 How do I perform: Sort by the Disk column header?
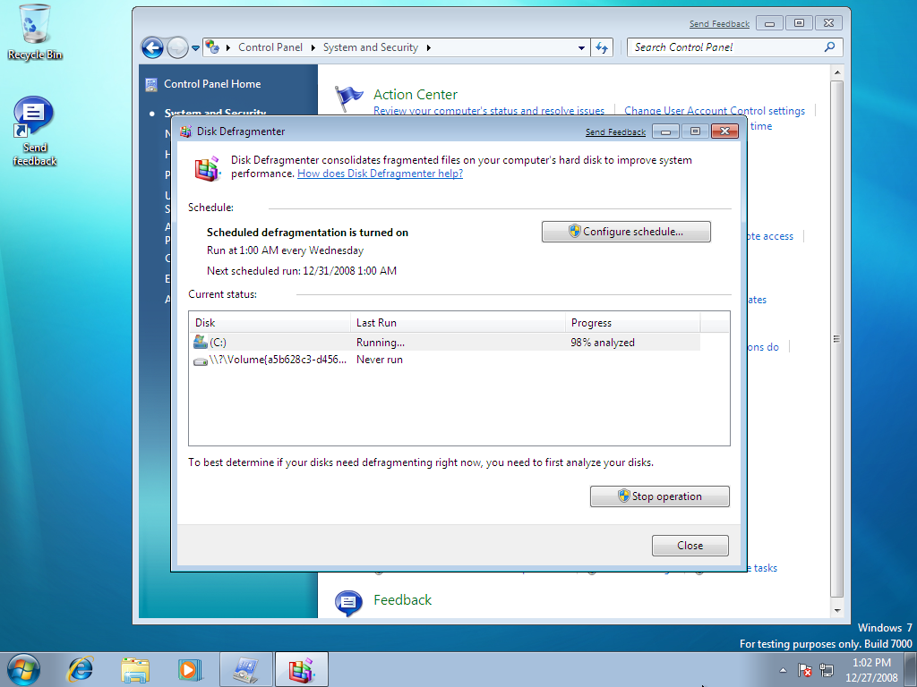click(270, 322)
